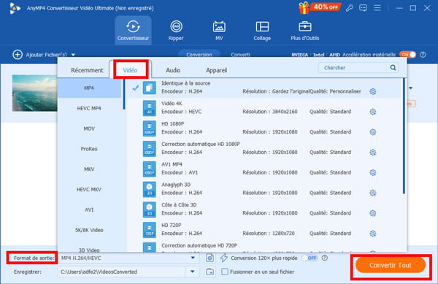Open settings gear for Anaglyph 3D
438x284 pixels.
coord(372,193)
